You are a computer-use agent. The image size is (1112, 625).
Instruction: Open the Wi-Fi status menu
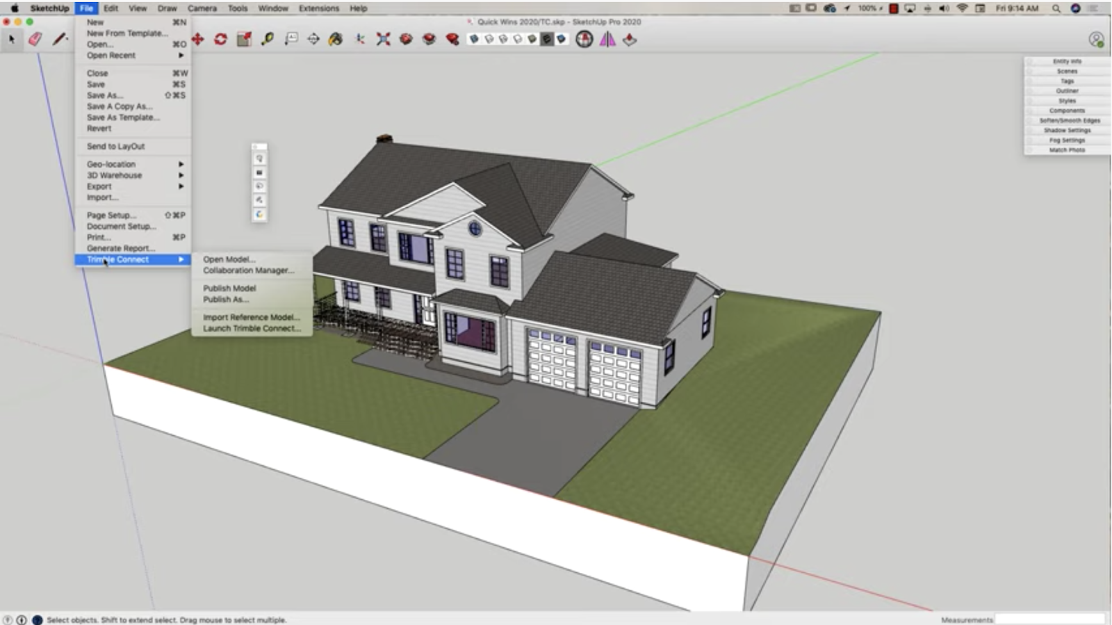(962, 8)
